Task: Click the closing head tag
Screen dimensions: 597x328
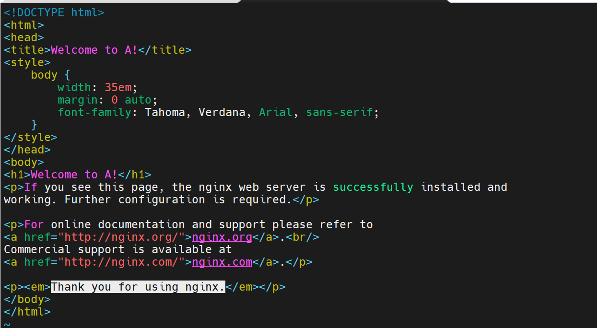Action: coord(27,150)
